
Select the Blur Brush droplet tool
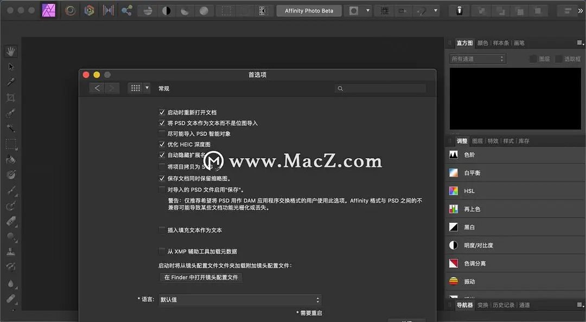click(x=11, y=284)
